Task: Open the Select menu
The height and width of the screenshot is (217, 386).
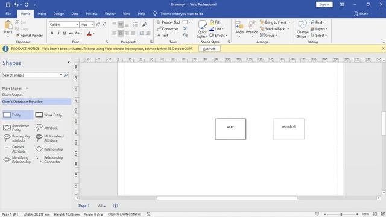Action: (x=319, y=35)
